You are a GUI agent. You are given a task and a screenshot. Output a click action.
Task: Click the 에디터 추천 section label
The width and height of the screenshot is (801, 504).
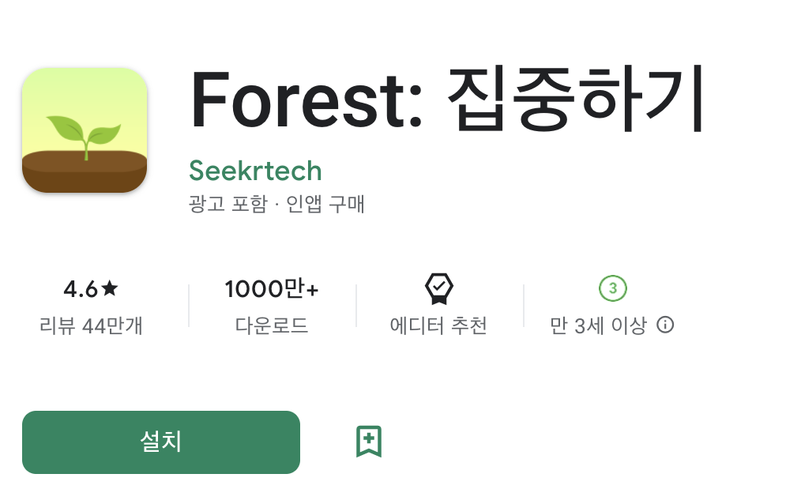[x=438, y=325]
